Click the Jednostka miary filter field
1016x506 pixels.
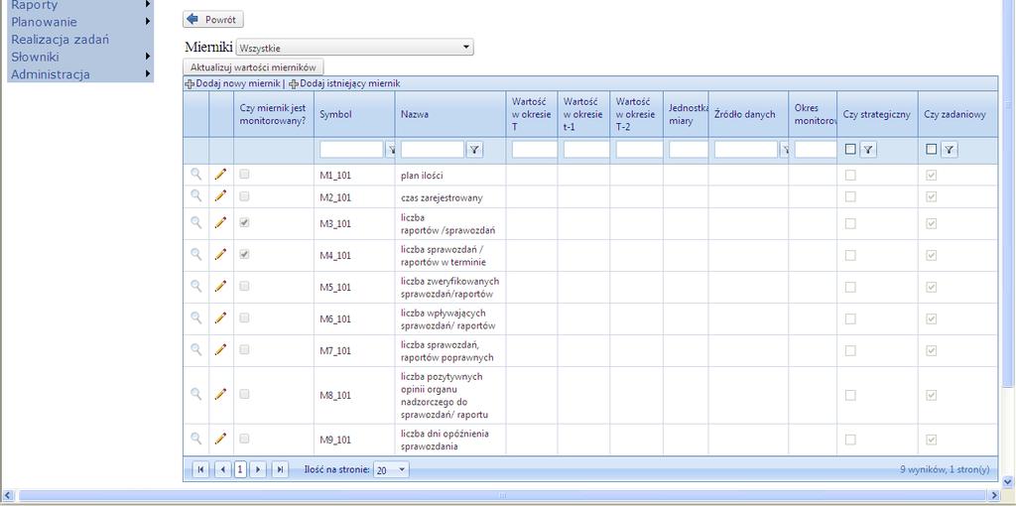(x=689, y=150)
